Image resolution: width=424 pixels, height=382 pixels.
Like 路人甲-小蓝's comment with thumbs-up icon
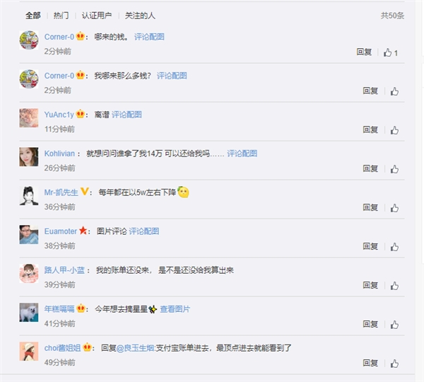point(394,286)
